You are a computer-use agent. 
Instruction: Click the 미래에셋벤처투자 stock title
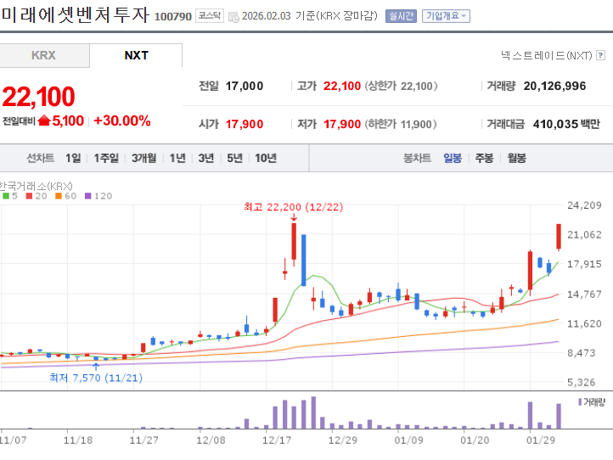tap(75, 14)
